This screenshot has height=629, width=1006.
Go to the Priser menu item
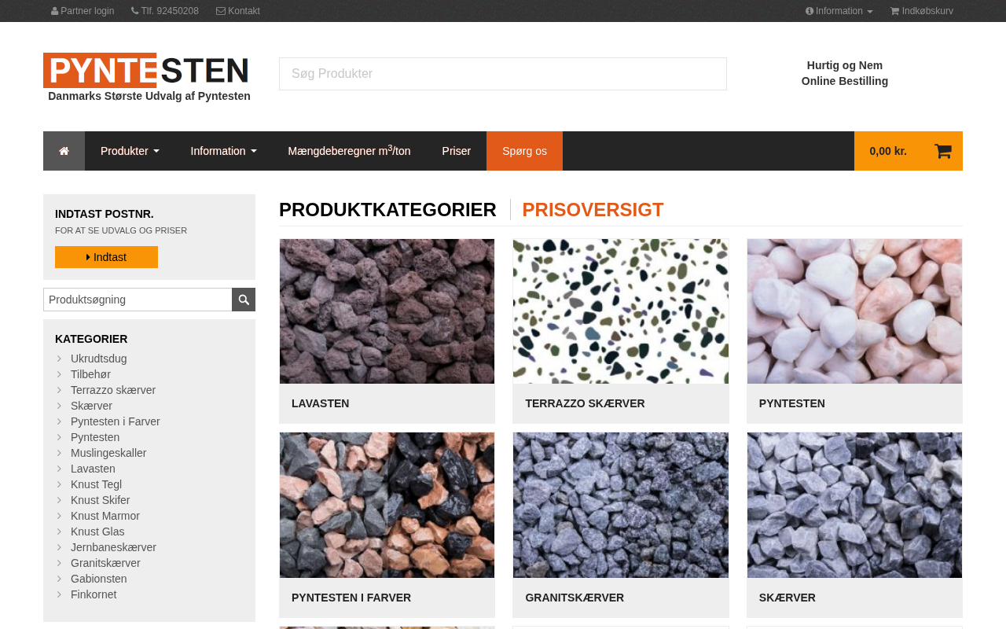coord(457,151)
